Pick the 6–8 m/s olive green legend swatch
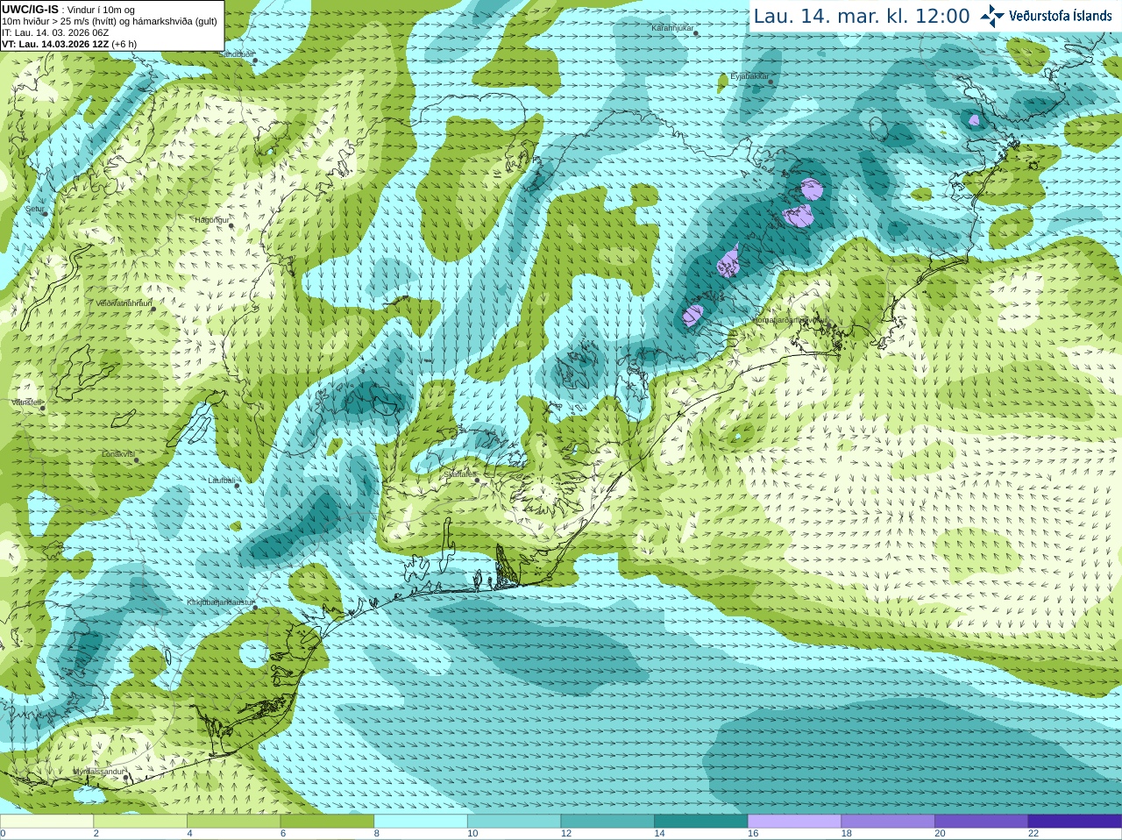 click(327, 822)
